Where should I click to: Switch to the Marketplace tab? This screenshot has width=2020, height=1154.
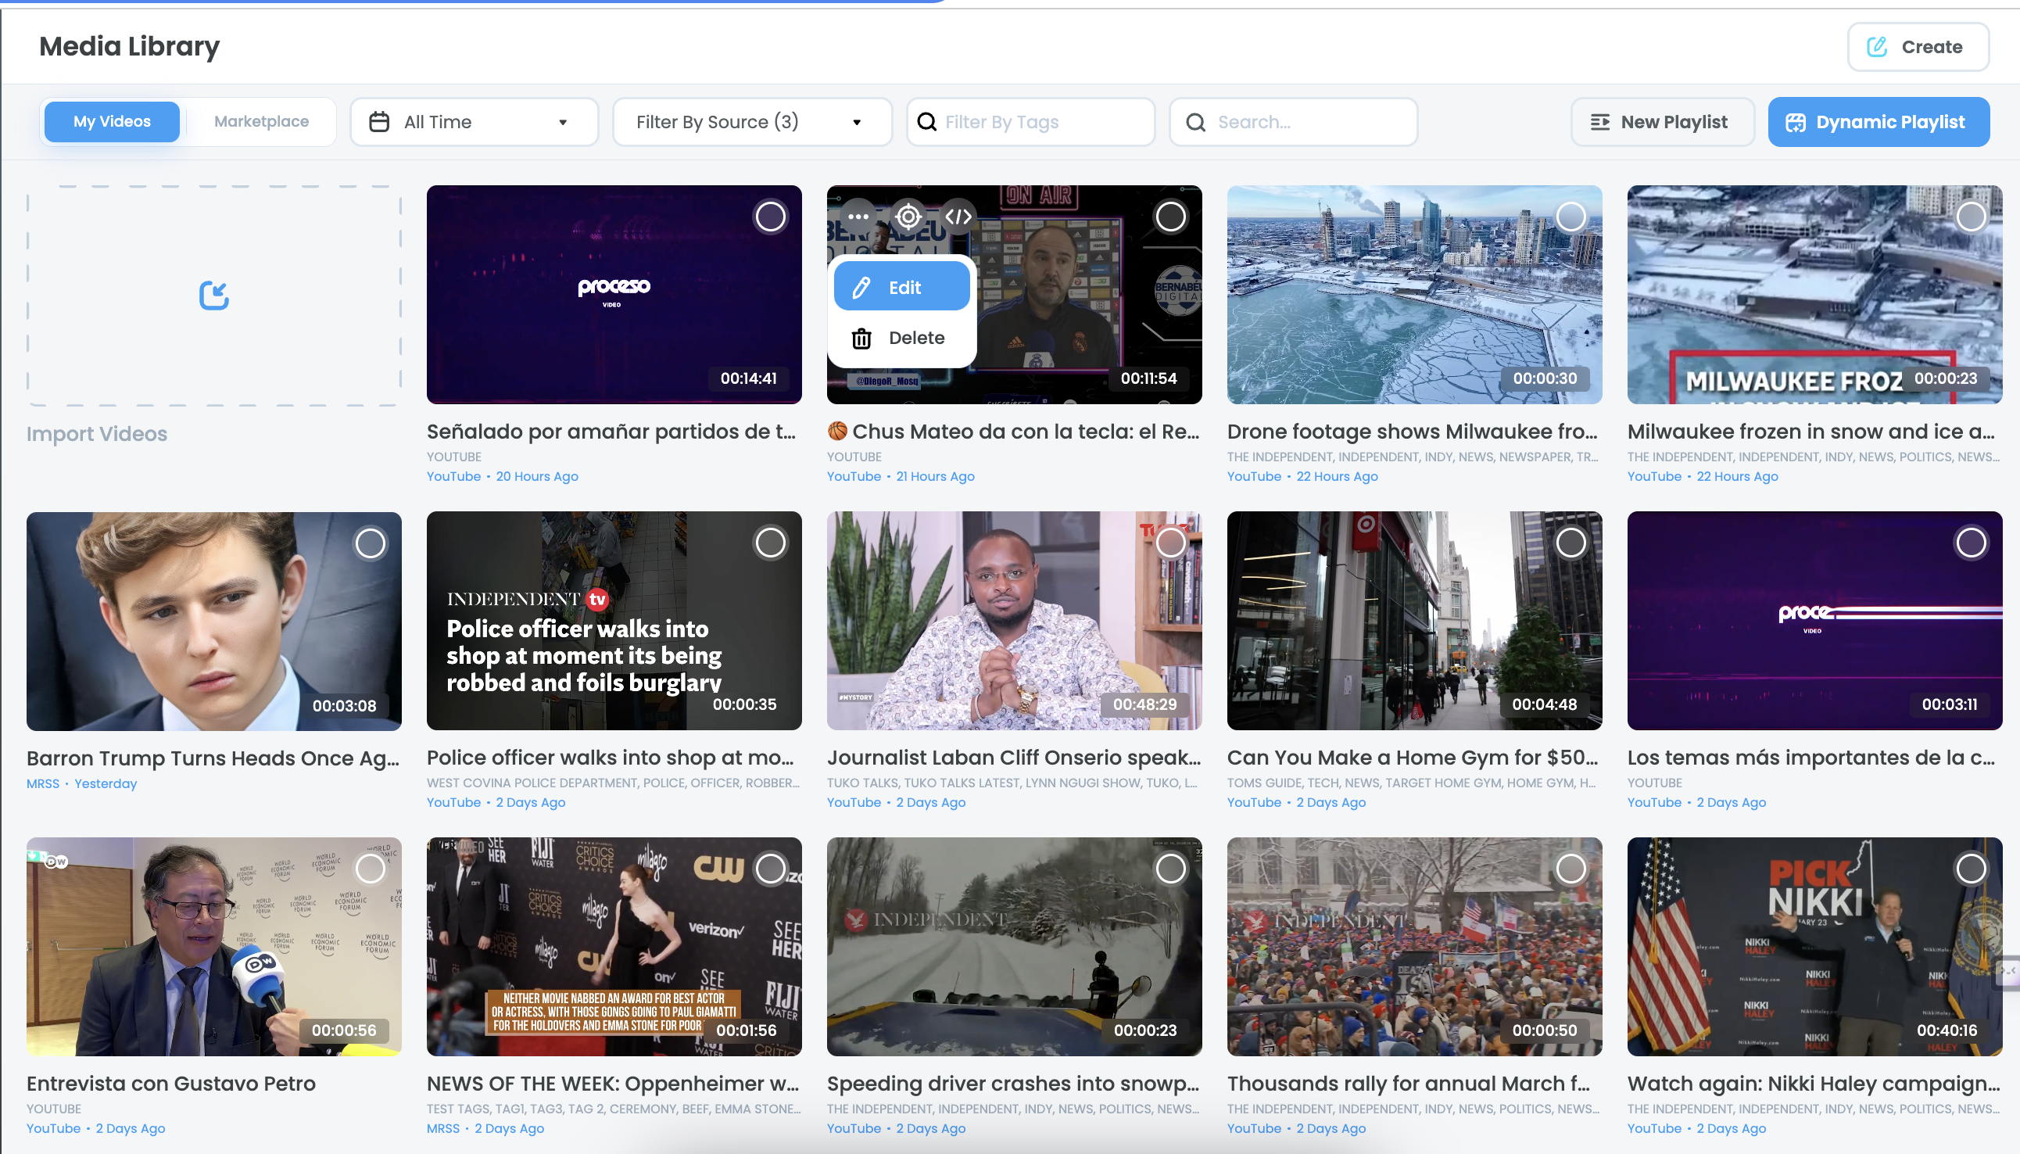click(262, 121)
